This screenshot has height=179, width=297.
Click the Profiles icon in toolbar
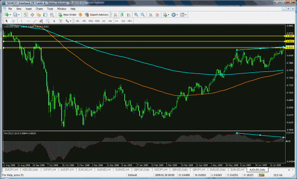[15, 15]
